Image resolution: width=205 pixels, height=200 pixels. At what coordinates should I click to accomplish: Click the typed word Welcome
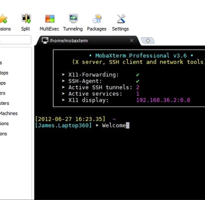[114, 125]
